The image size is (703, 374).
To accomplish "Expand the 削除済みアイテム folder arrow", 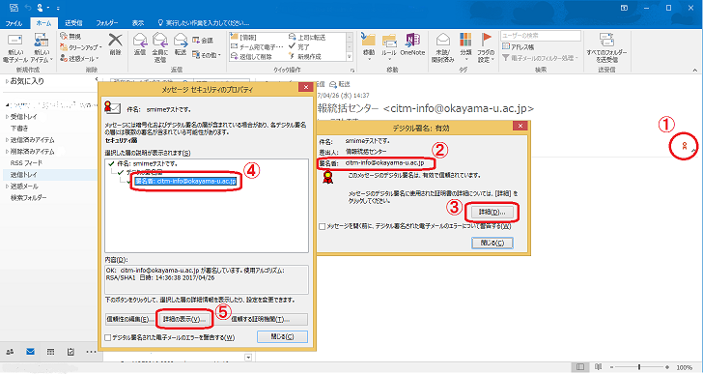I will 7,152.
